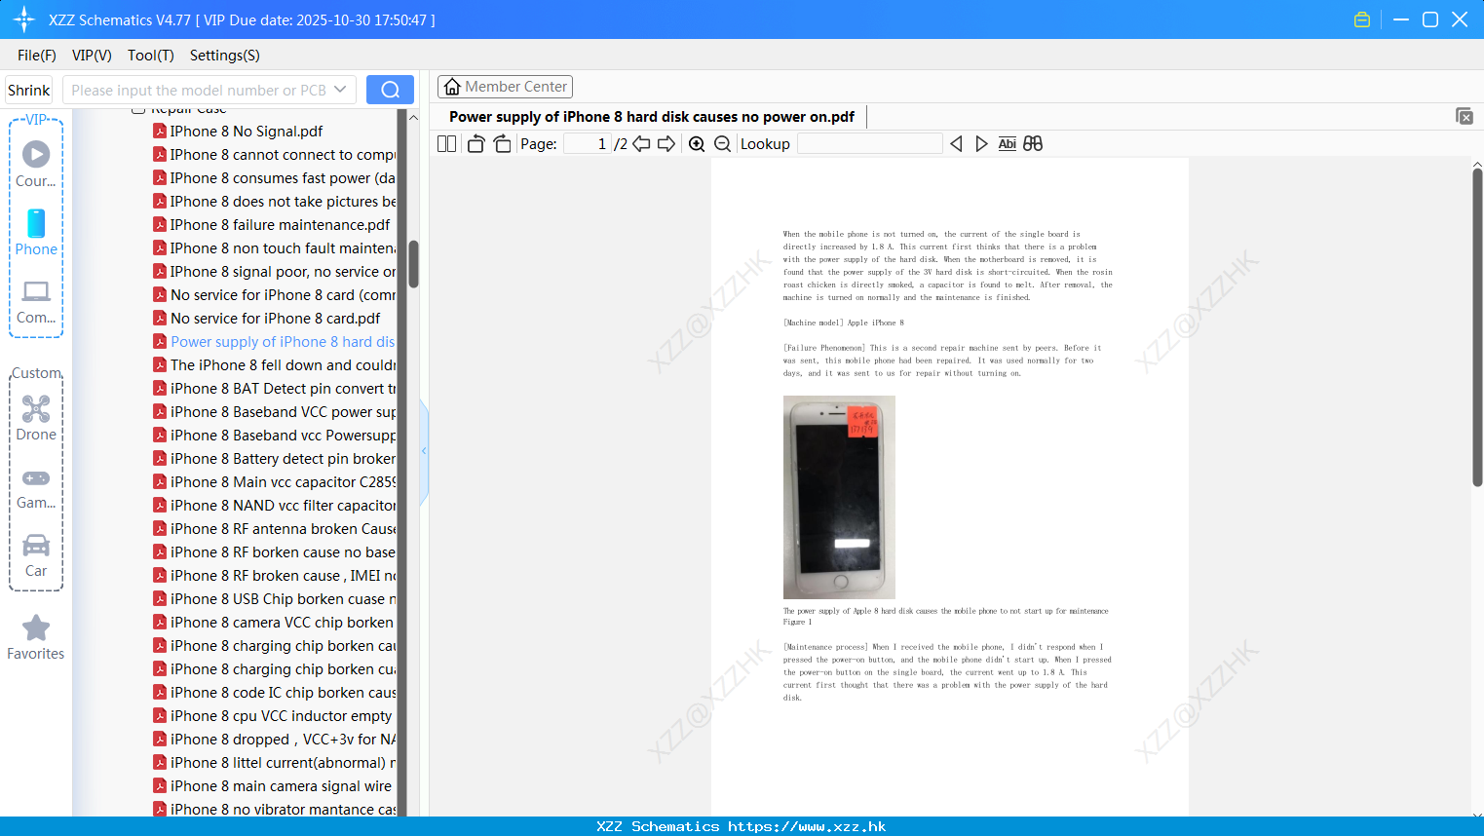The image size is (1484, 836).
Task: Zoom in on the PDF
Action: tap(697, 143)
